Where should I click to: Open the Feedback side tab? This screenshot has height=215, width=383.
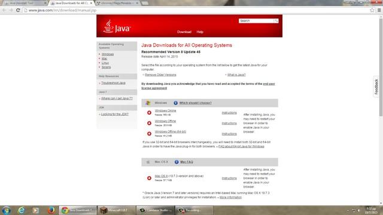376,87
